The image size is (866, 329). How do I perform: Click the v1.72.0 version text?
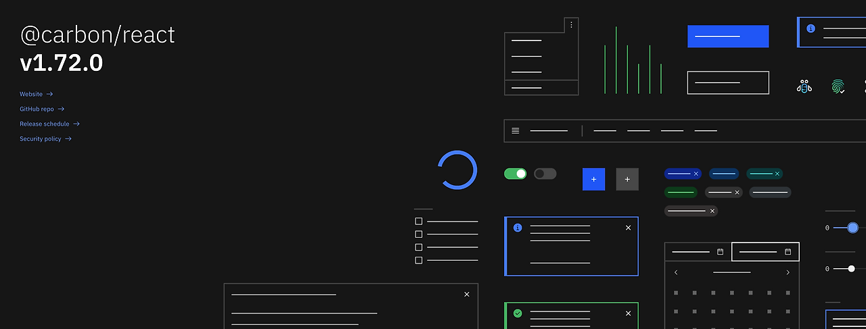(62, 63)
